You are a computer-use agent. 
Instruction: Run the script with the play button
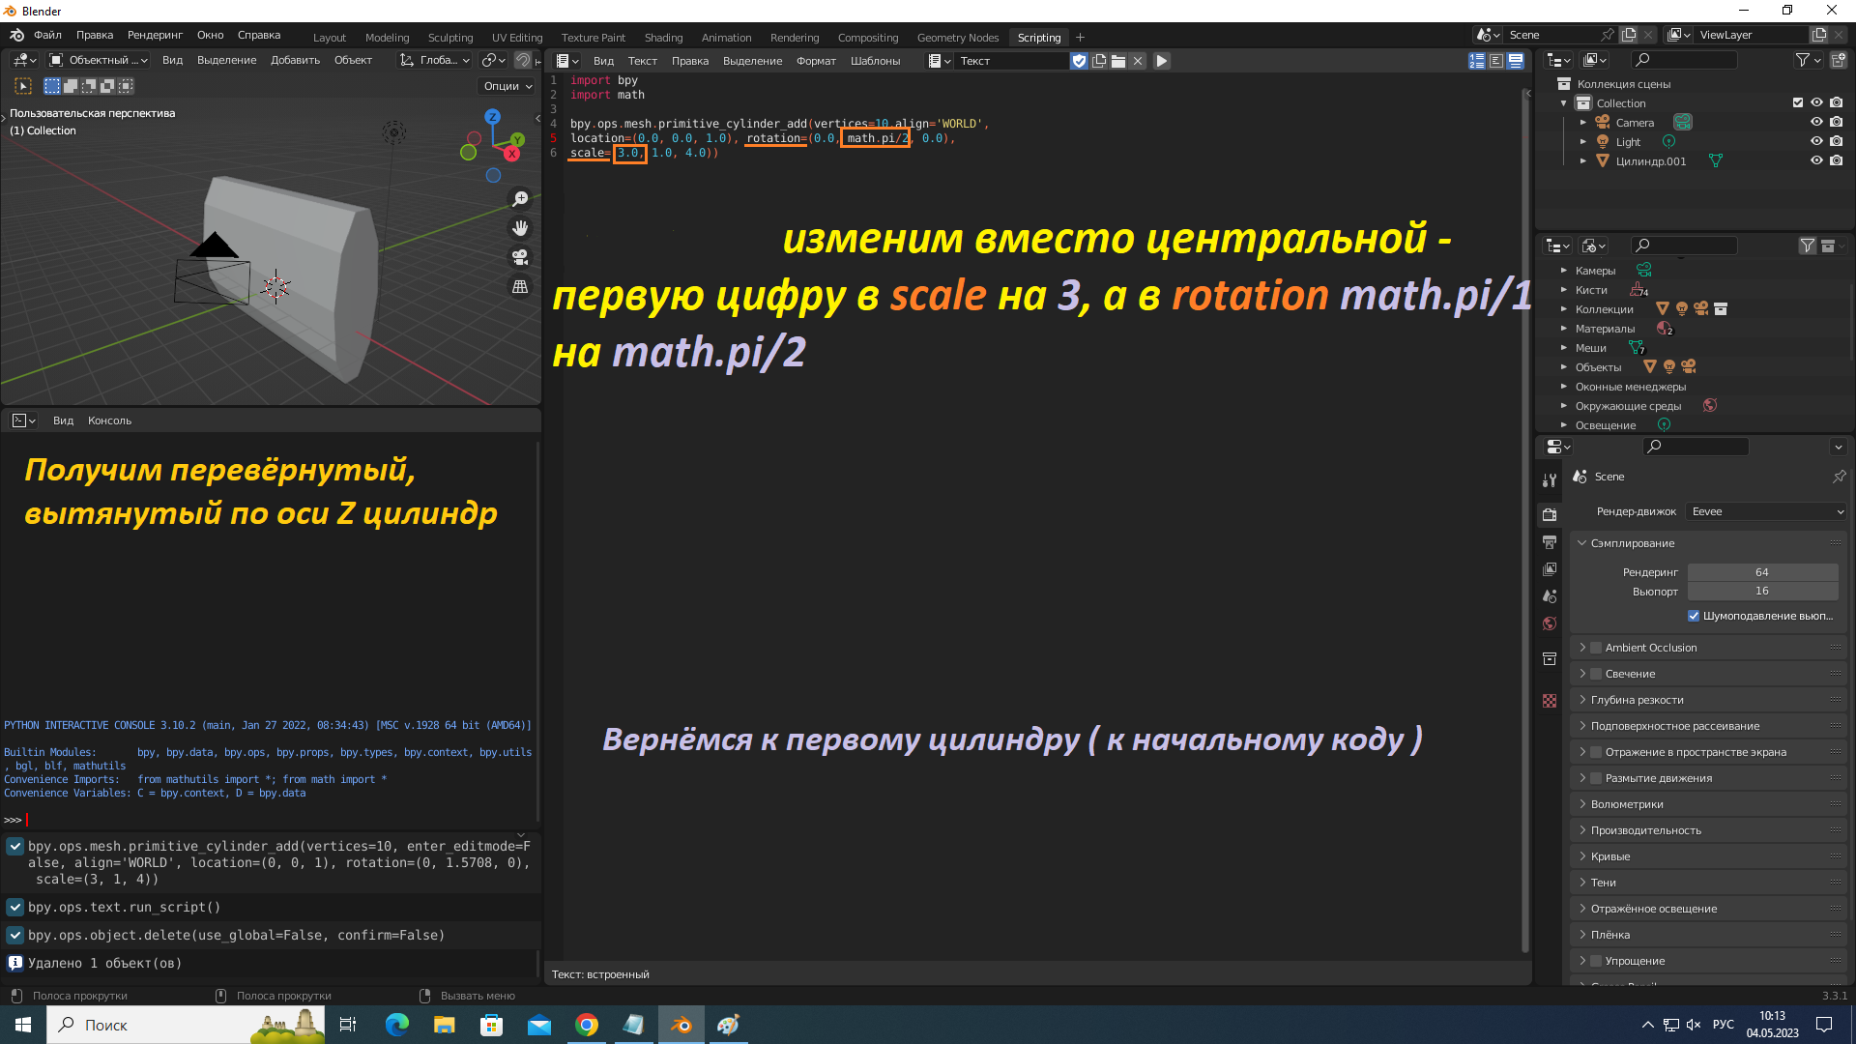1162,61
